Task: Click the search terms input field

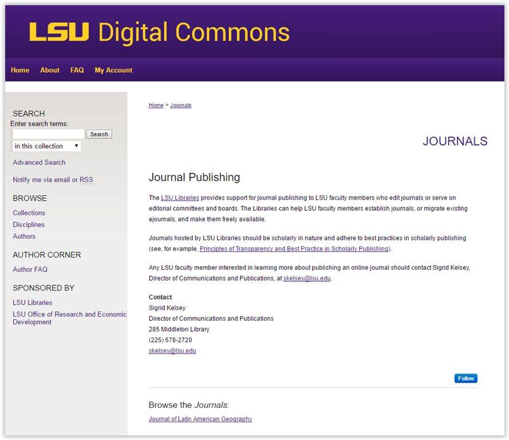Action: (48, 134)
